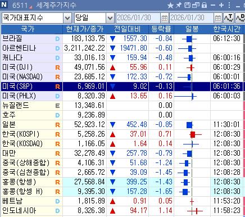Click the linked-windows icon in title bar
Screen dimensions: 245x217
[196, 5]
